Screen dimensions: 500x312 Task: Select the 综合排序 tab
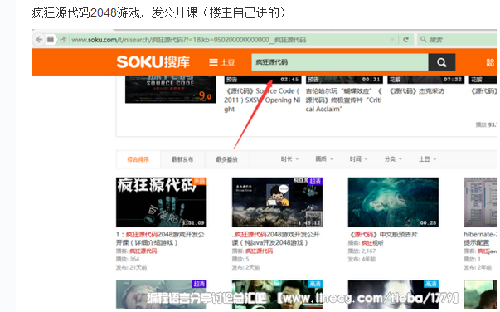pyautogui.click(x=138, y=159)
